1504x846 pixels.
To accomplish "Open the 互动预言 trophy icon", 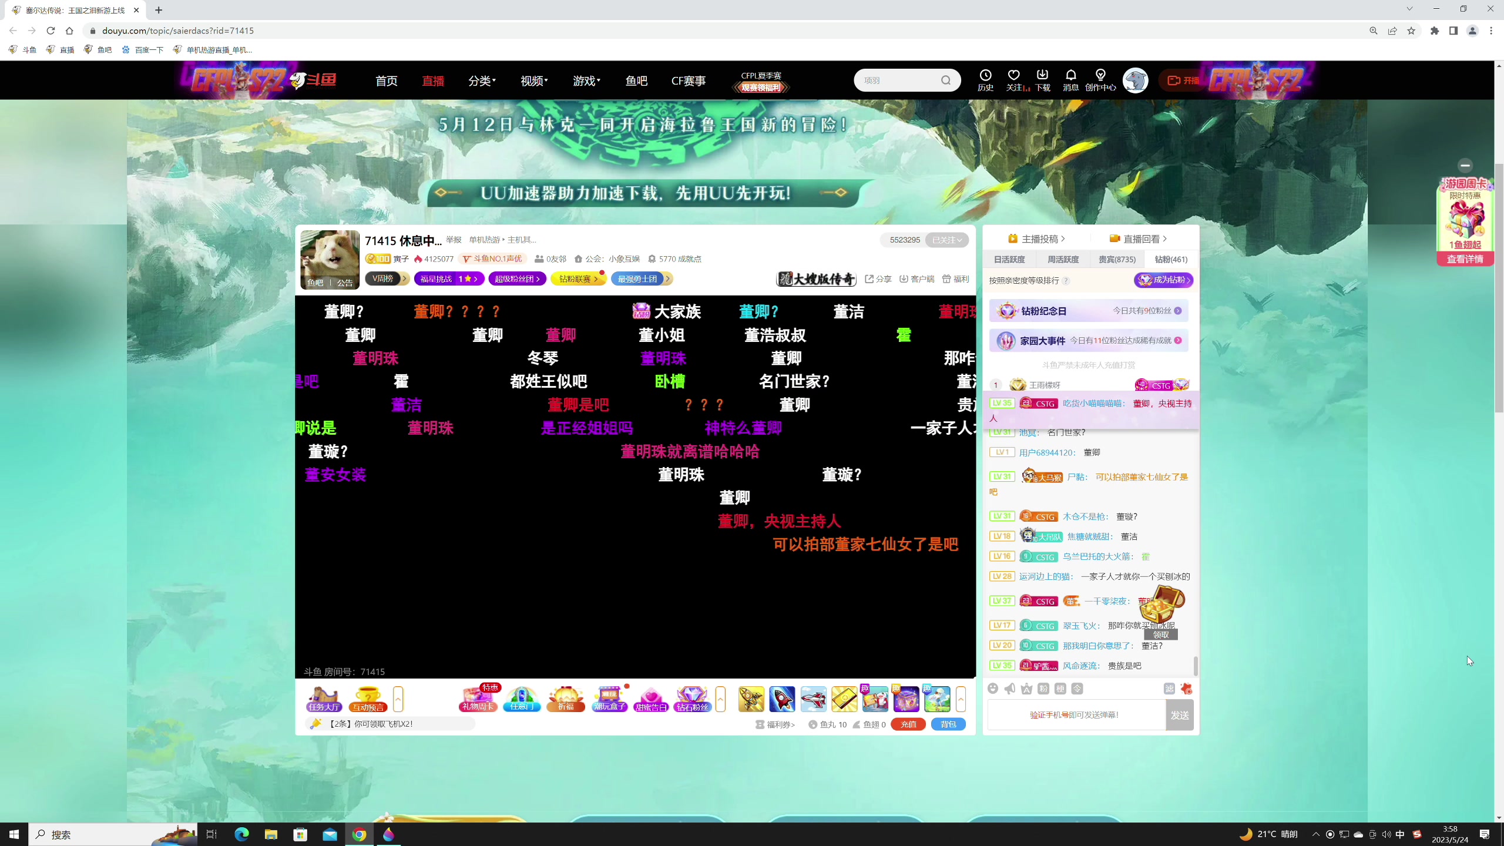I will (x=368, y=699).
